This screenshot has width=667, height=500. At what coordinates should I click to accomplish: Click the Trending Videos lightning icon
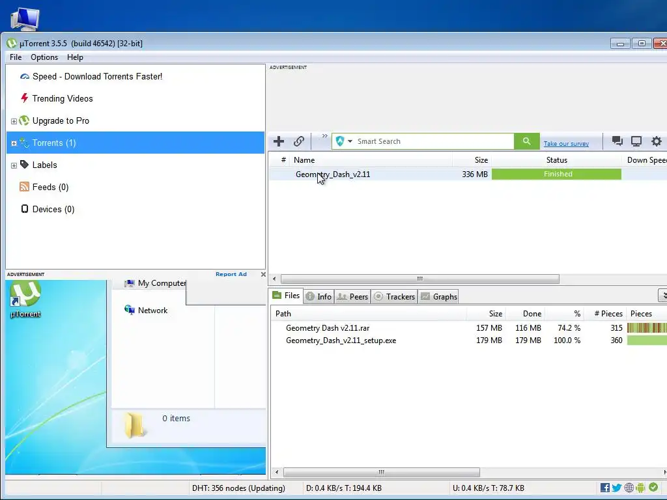[24, 98]
